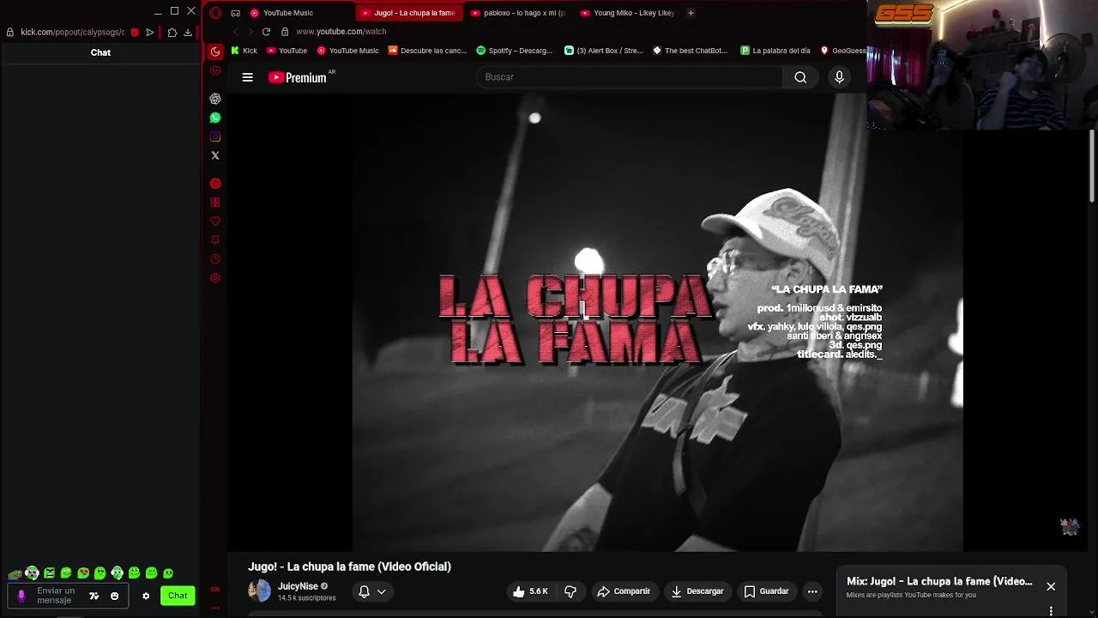Open Instagram in the Opera sidebar

pos(215,136)
